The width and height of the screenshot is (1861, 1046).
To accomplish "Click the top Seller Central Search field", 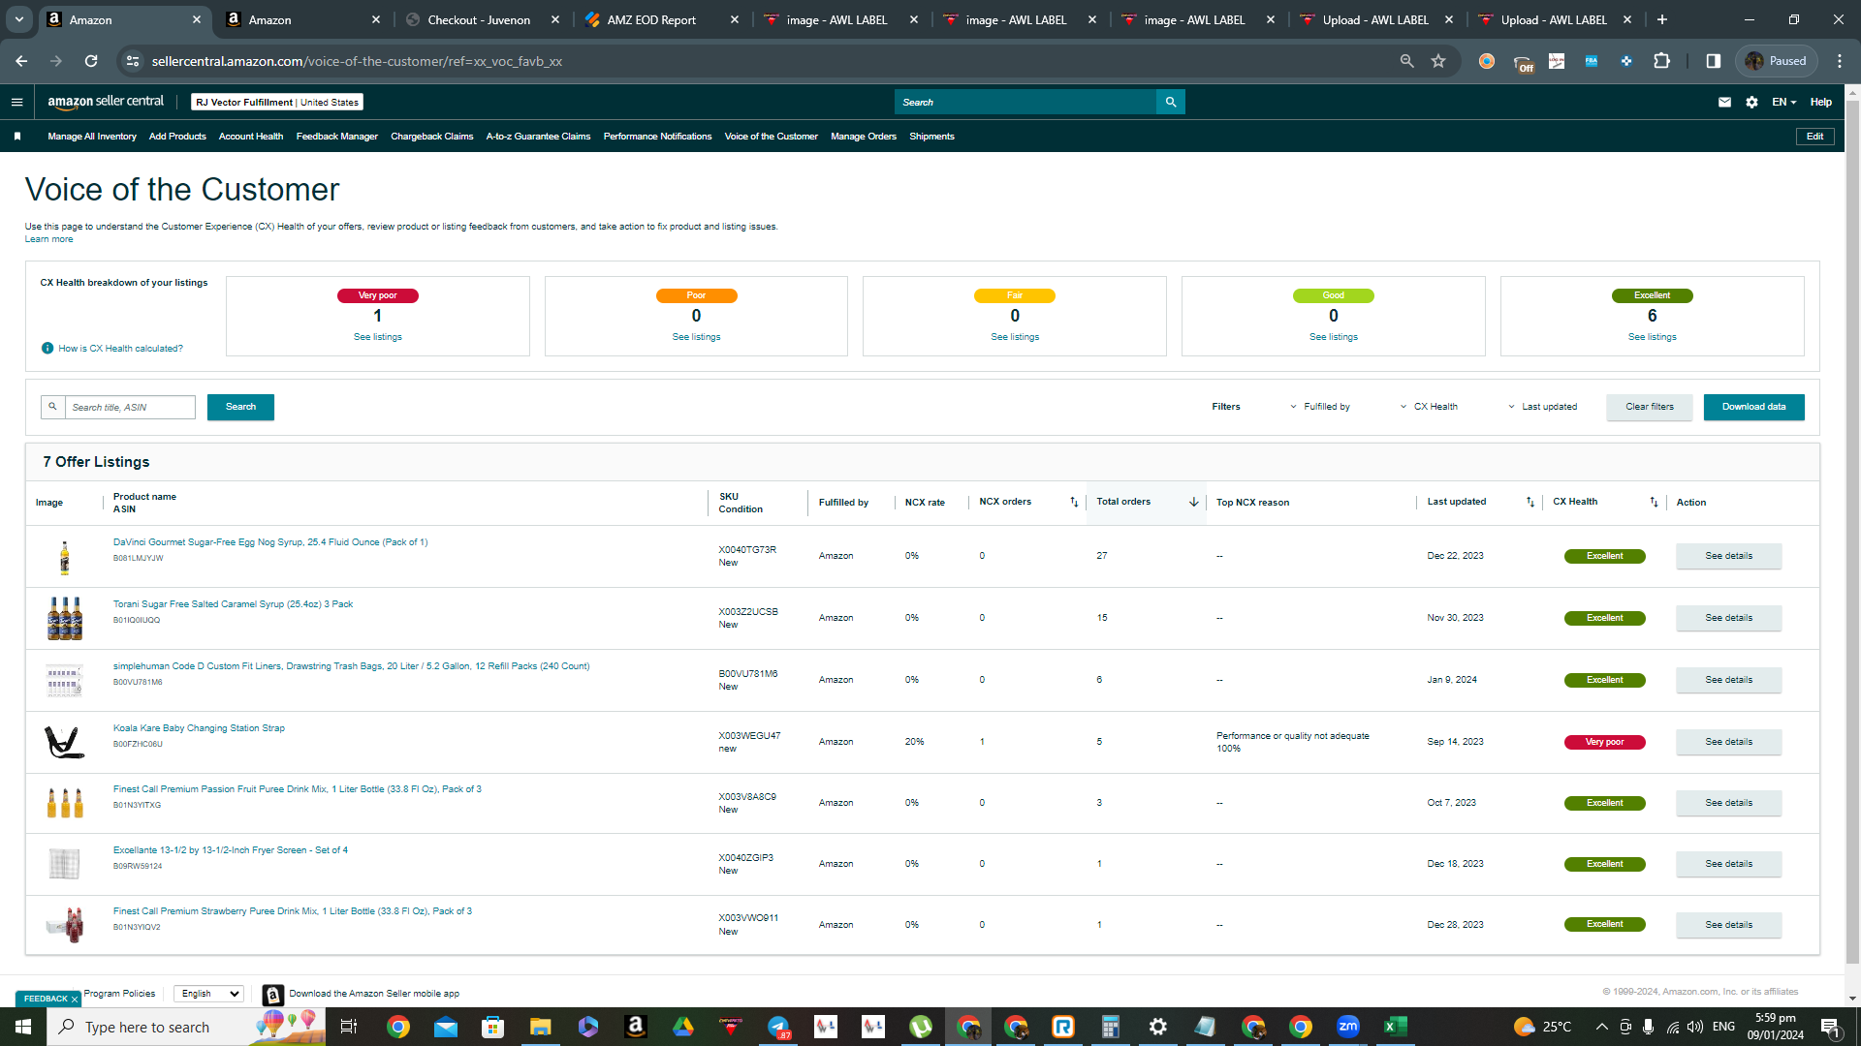I will [1025, 102].
